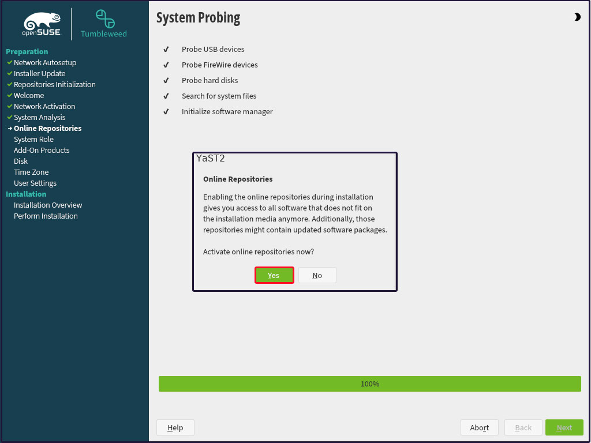The width and height of the screenshot is (591, 443).
Task: Click 'Initialize software manager' text
Action: [x=227, y=112]
